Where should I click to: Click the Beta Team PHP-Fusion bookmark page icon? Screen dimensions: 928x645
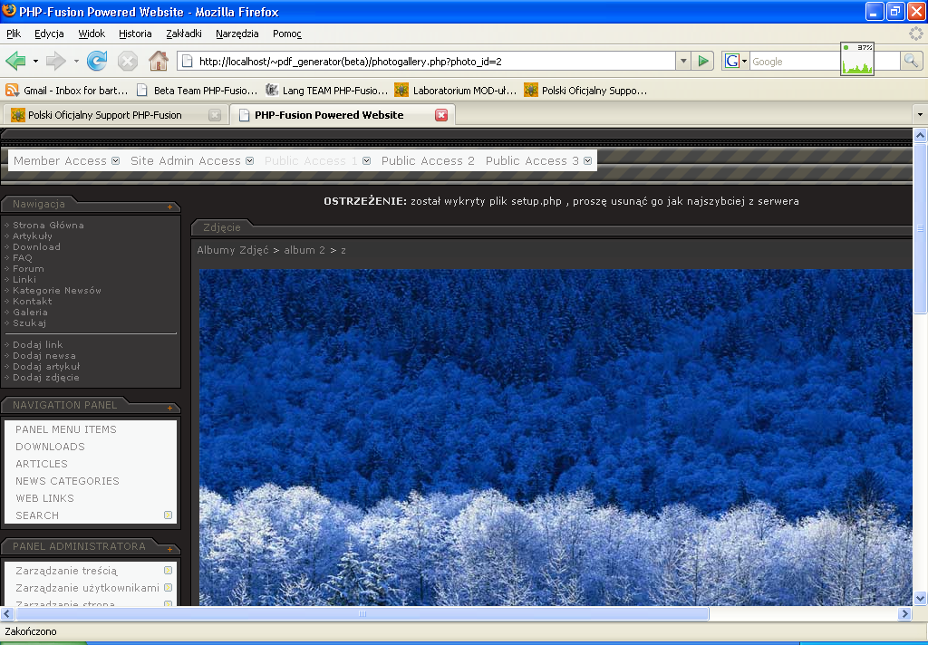coord(142,91)
